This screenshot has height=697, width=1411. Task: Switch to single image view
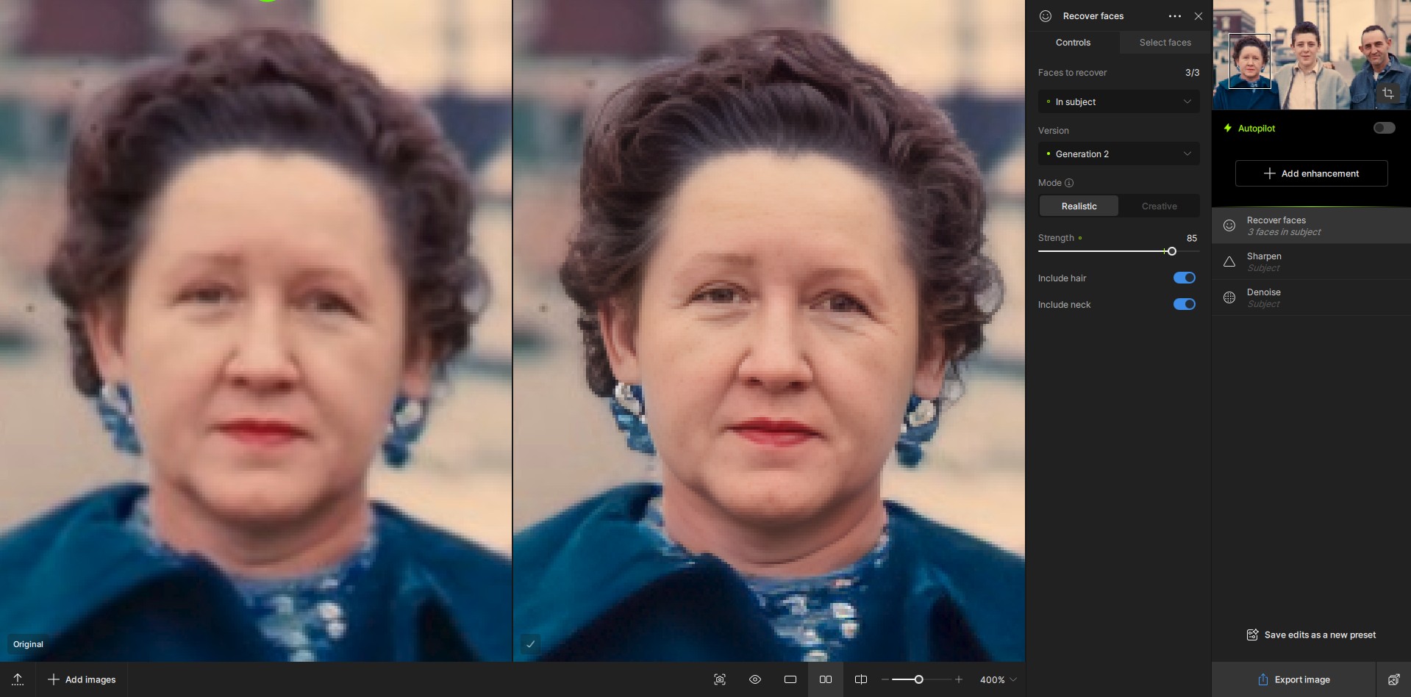(790, 679)
